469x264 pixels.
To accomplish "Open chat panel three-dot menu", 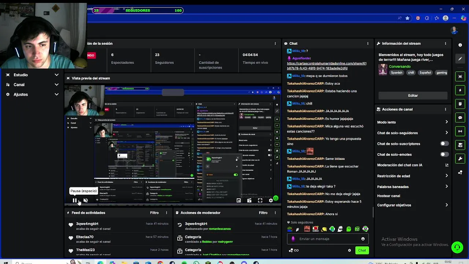I will pyautogui.click(x=368, y=43).
